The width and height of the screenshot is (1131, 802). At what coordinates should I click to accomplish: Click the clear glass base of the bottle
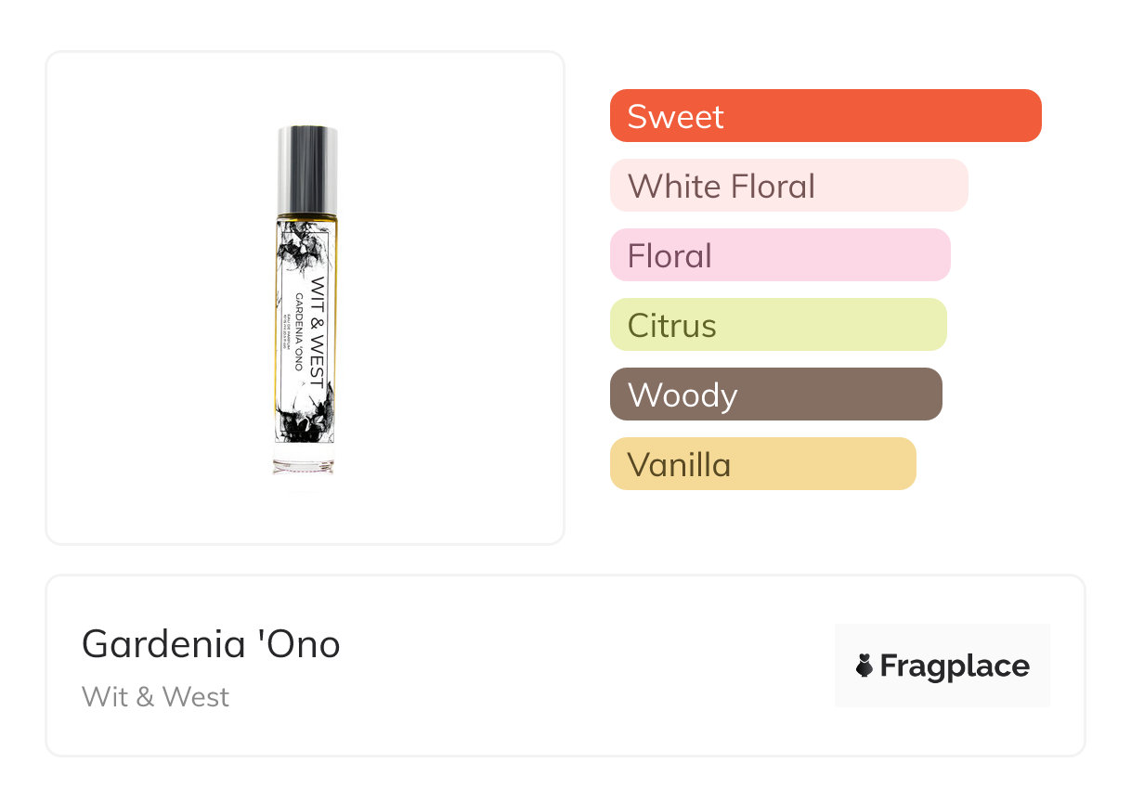[304, 462]
